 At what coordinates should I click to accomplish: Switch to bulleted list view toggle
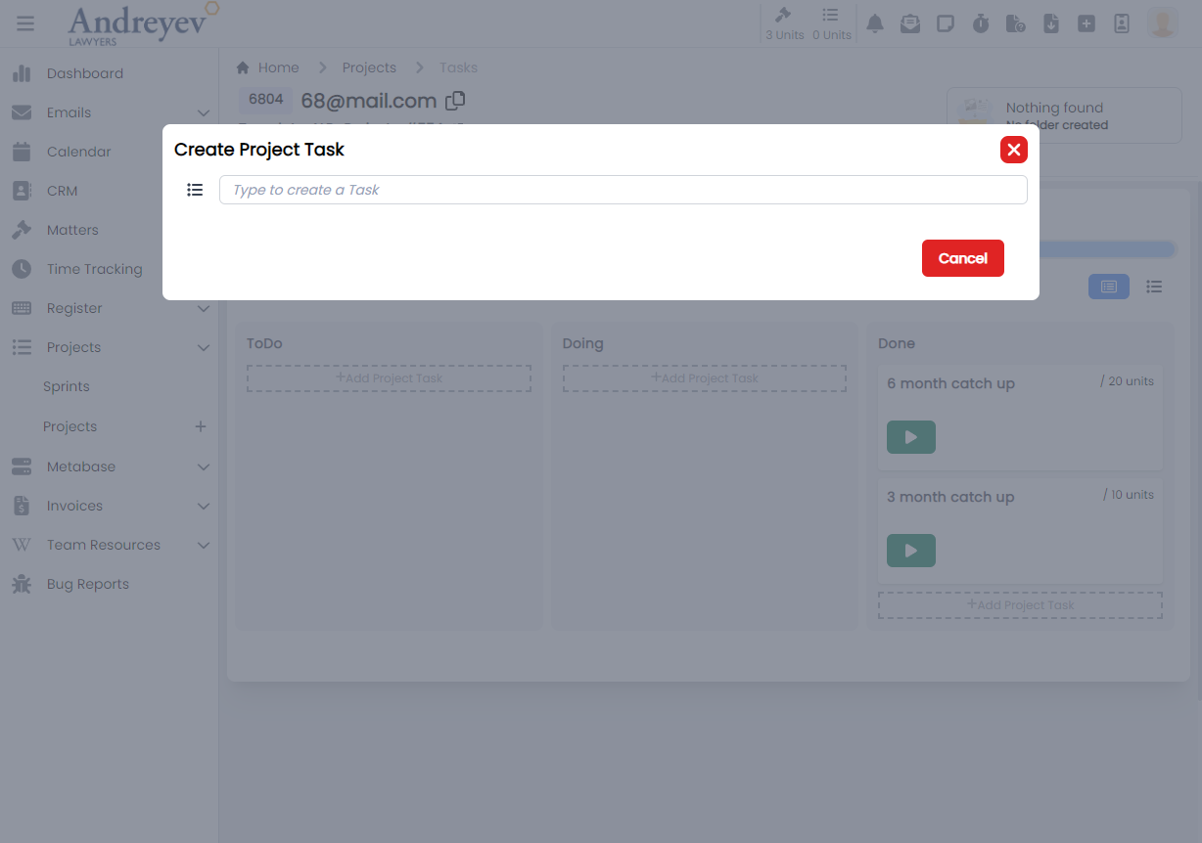pyautogui.click(x=1154, y=287)
